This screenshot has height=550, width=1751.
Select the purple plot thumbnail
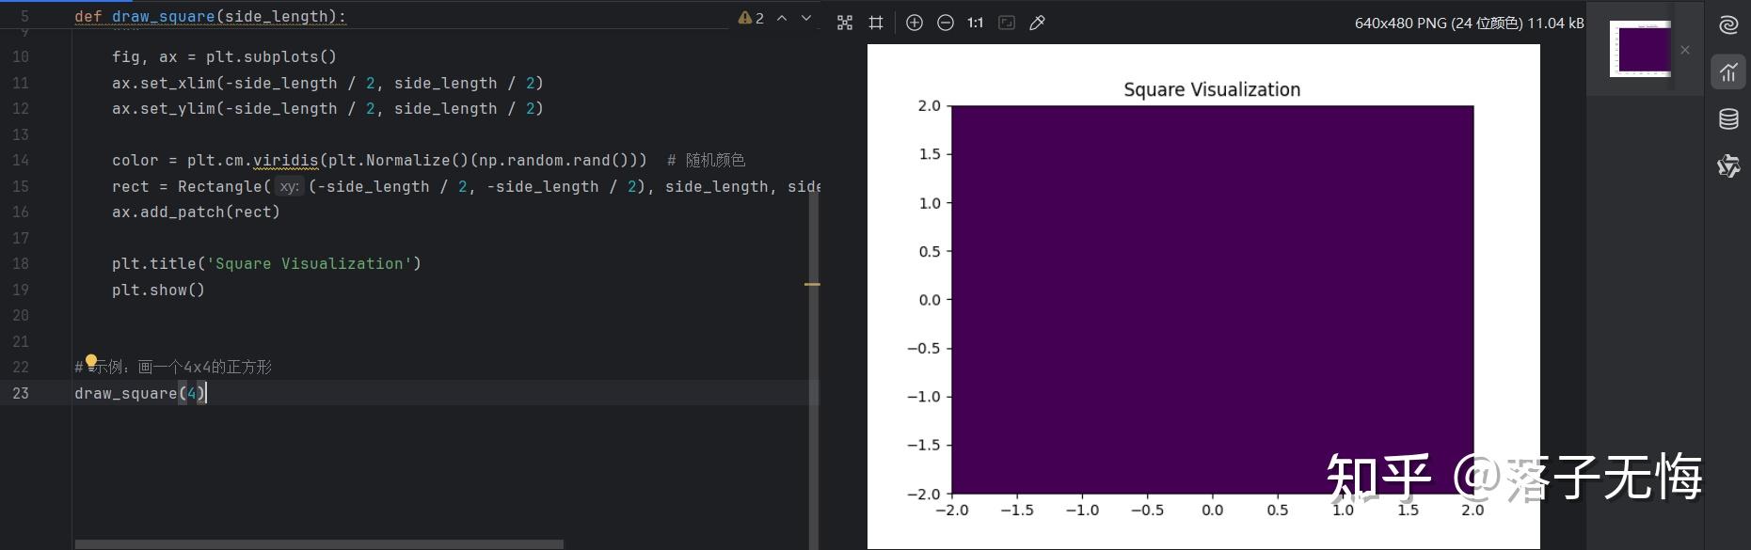pyautogui.click(x=1640, y=49)
